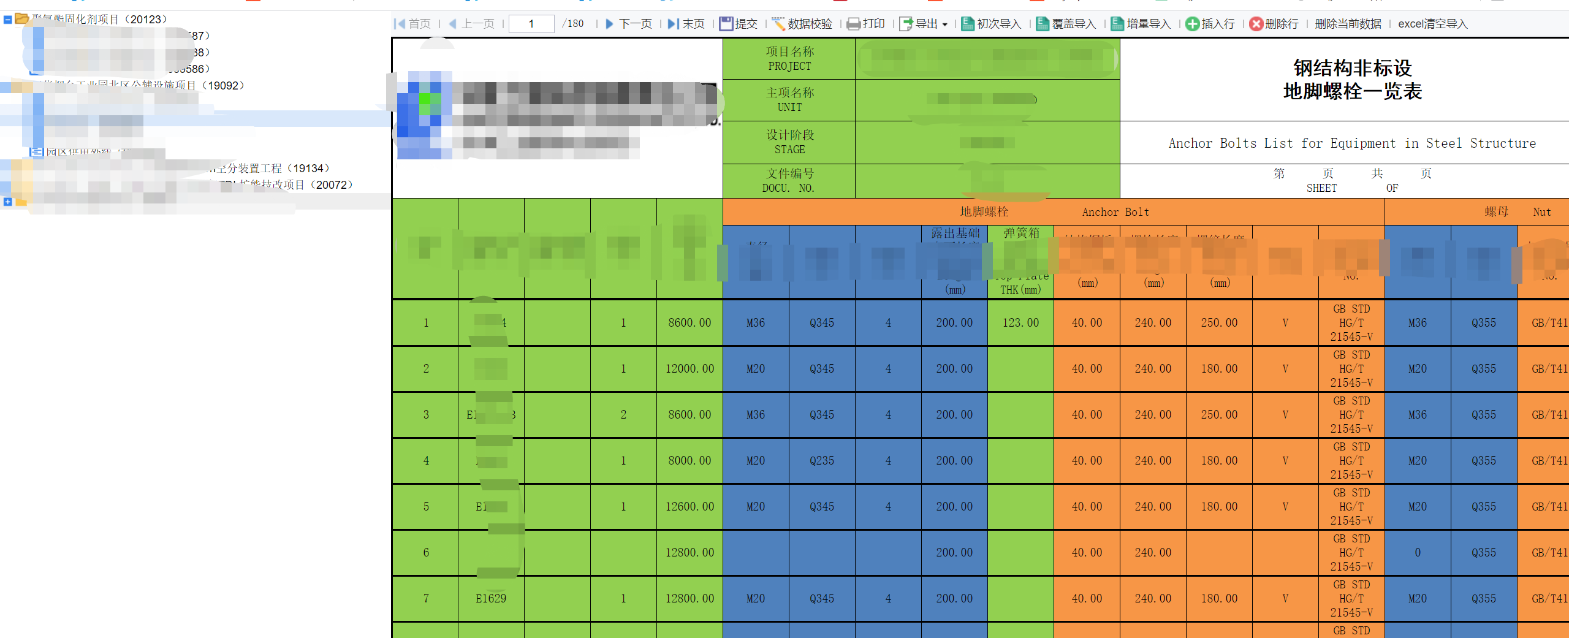1569x638 pixels.
Task: Click the 覆盖导入 overwrite import icon
Action: pos(1043,24)
